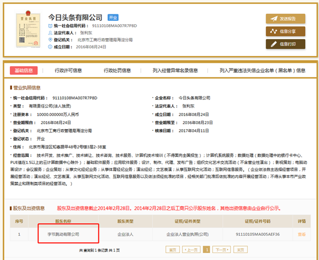Image resolution: width=319 pixels, height=260 pixels.
Task: Click registered capital 10000.000000万人民币
Action: [x=58, y=115]
